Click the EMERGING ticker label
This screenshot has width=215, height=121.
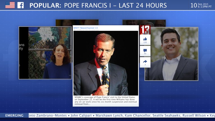14,115
